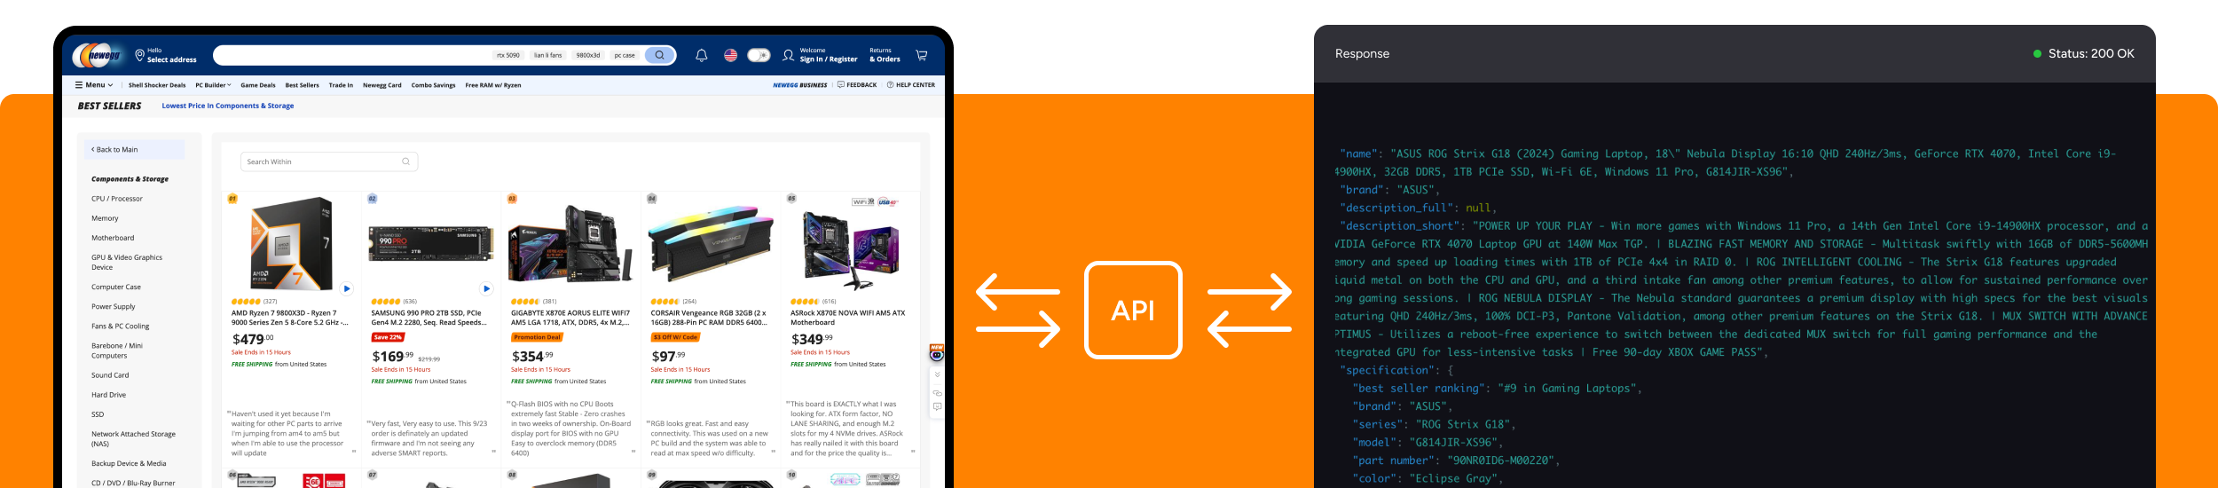Click the Save 22% badge
The image size is (2218, 488).
point(388,337)
